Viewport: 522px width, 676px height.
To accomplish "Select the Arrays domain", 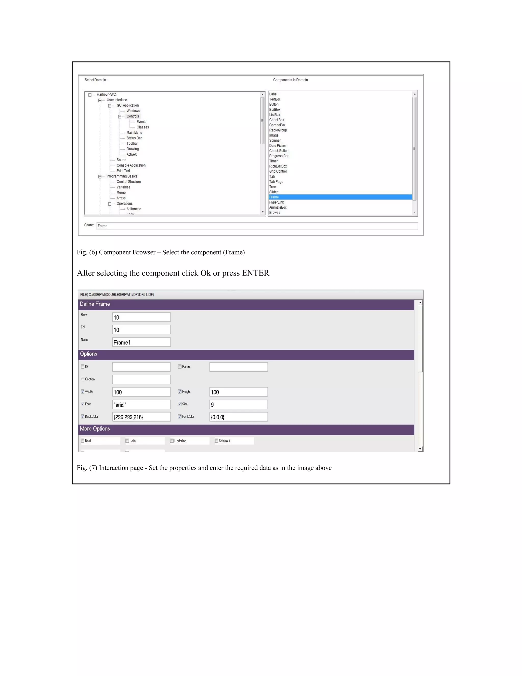I will (x=121, y=198).
